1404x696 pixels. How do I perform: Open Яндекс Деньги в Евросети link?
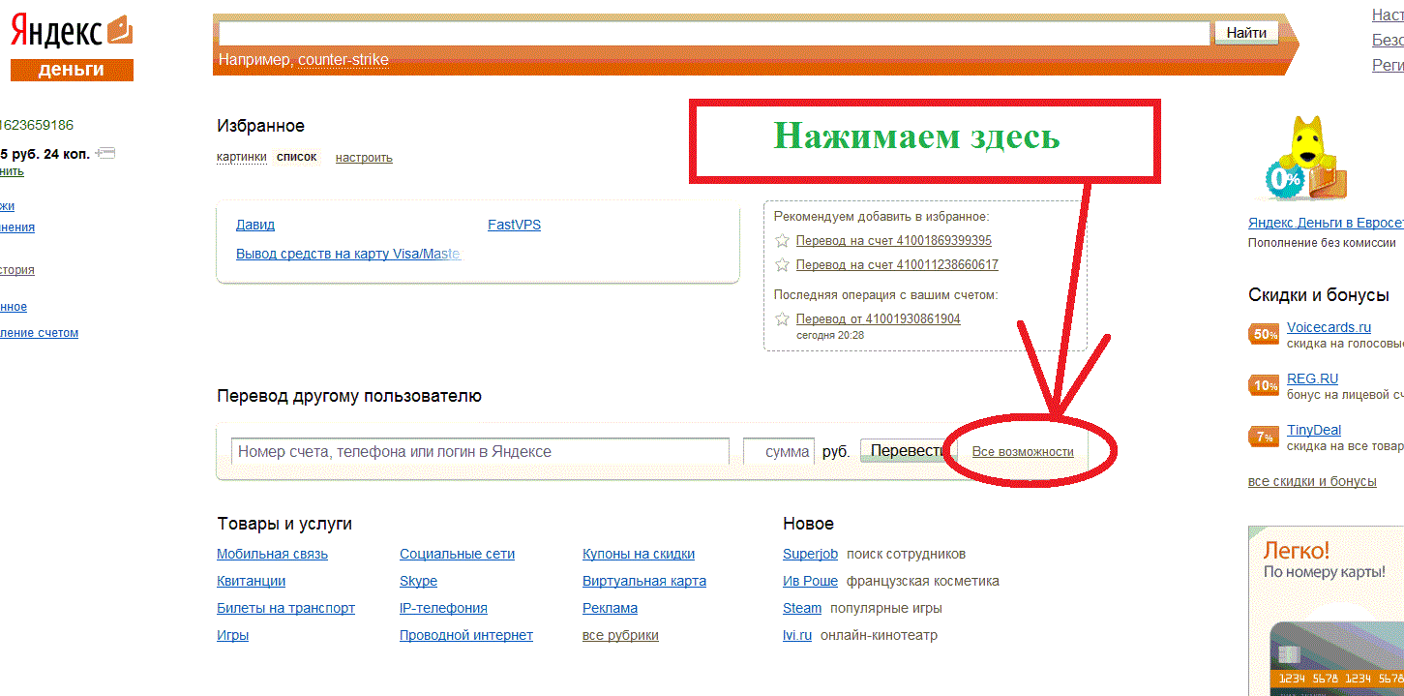point(1326,222)
